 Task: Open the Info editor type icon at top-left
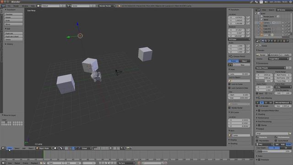[x=4, y=6]
